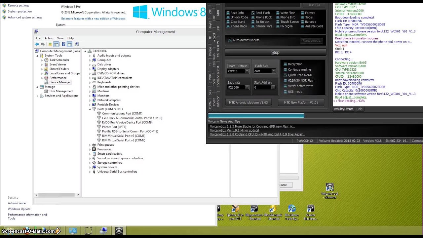This screenshot has width=423, height=238.
Task: Select BlackKerupuk shortcut desktop icon
Action: click(x=273, y=213)
